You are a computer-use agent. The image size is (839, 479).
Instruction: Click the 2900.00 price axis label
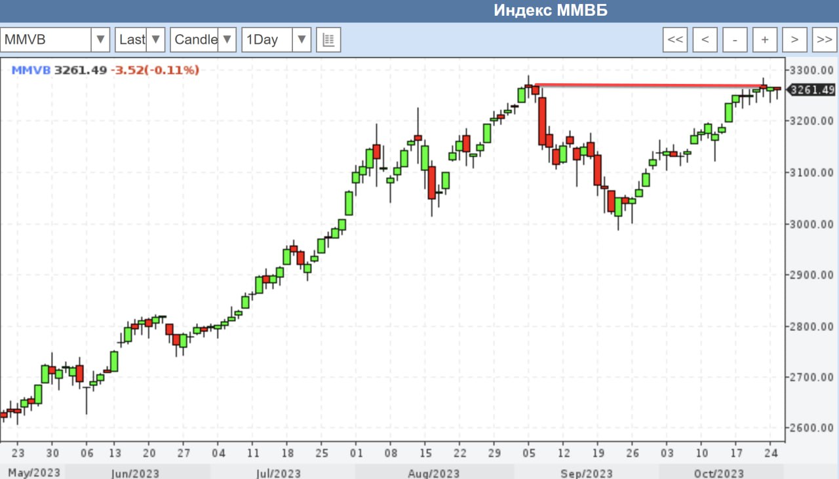[x=811, y=275]
